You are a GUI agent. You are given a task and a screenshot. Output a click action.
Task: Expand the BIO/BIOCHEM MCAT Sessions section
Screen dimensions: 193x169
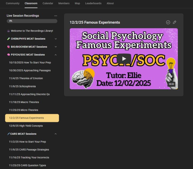[x=56, y=47]
